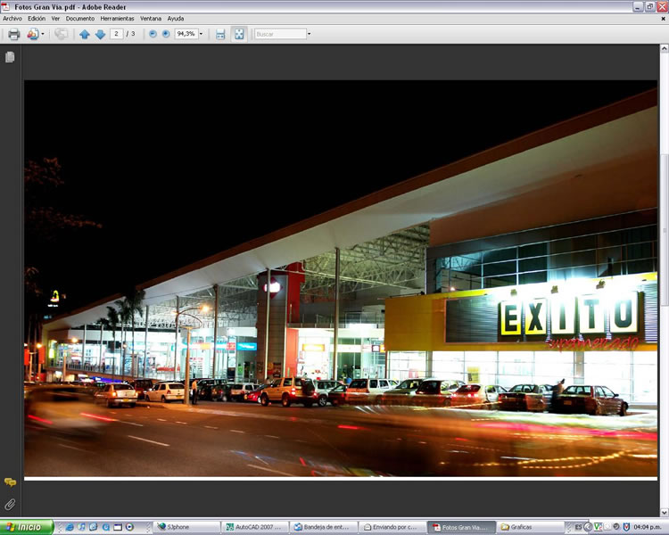Screen dimensions: 669x535
Task: Zoom in with the plus button
Action: [x=166, y=34]
